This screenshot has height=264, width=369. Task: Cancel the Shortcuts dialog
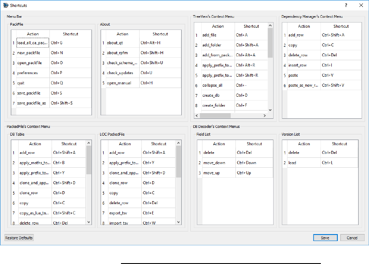coord(352,238)
